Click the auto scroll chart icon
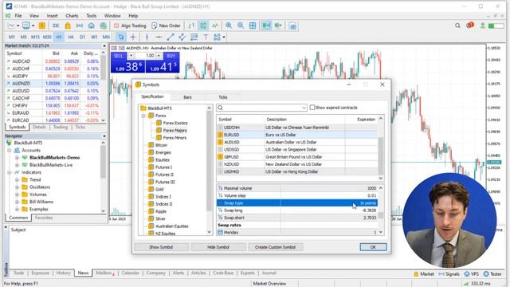Screen dimensions: 510x287 (266, 26)
